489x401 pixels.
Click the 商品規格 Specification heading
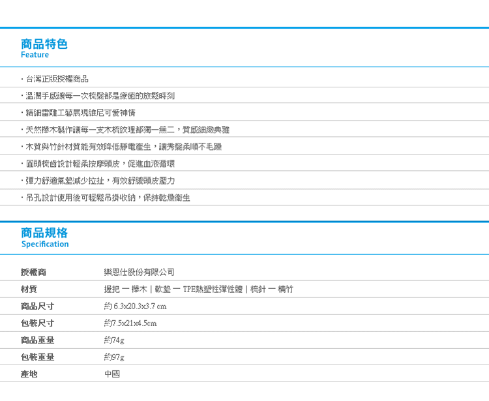coord(44,237)
